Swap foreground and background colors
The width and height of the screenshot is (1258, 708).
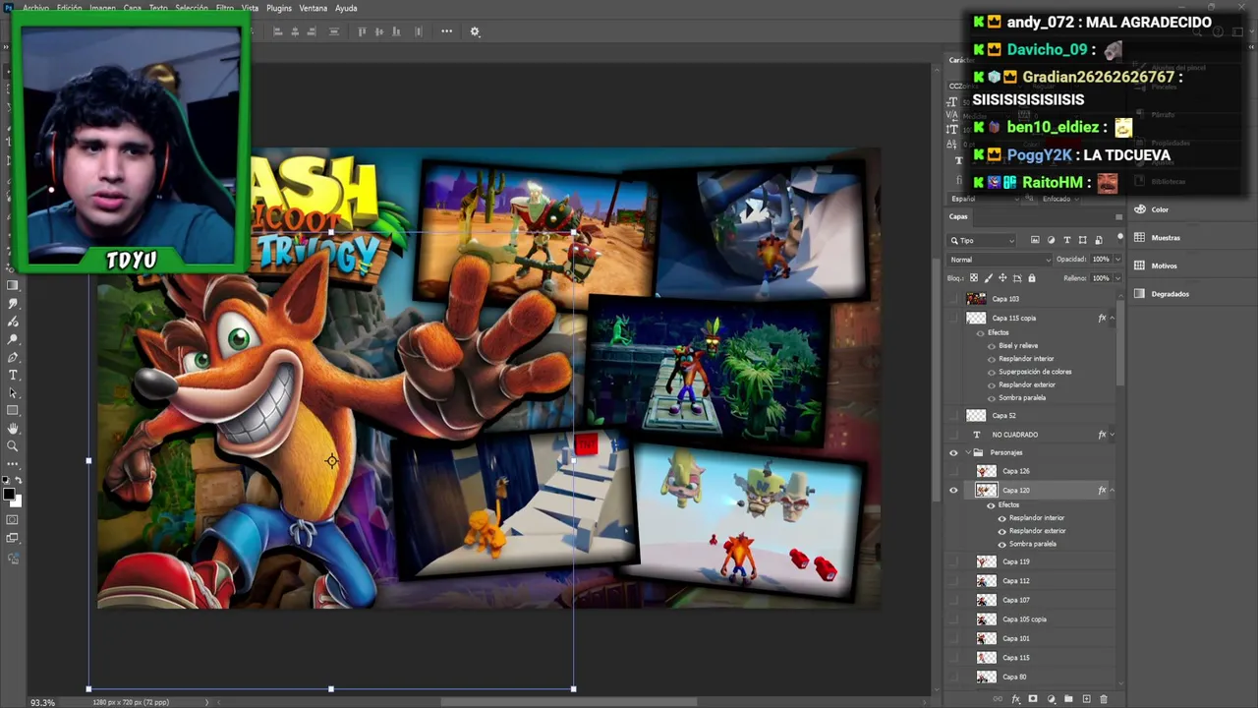[19, 480]
